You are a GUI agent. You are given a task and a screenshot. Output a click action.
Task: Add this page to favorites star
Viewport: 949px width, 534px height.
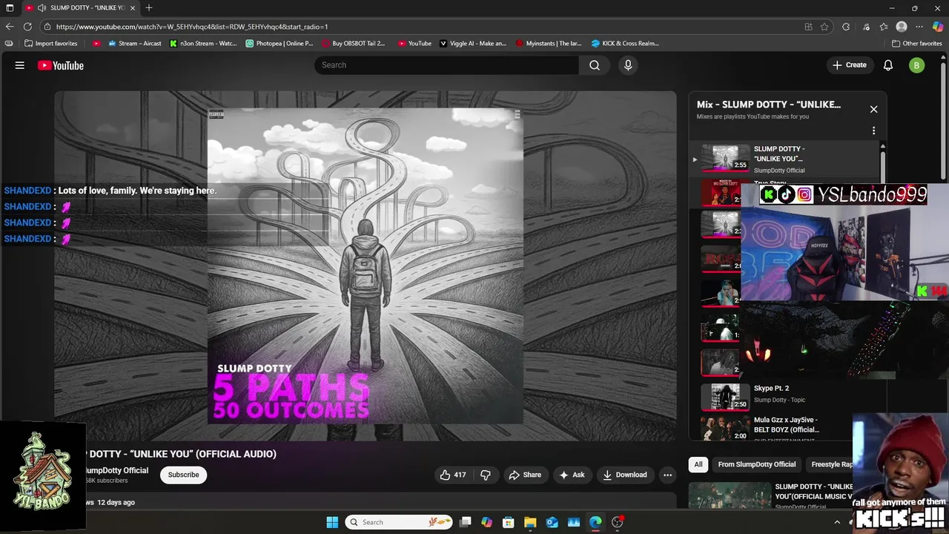pos(824,27)
